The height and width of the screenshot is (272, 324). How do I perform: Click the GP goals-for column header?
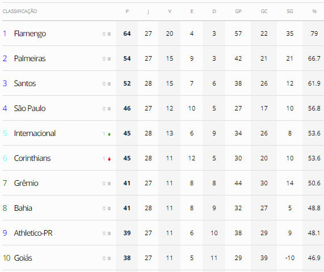point(238,11)
